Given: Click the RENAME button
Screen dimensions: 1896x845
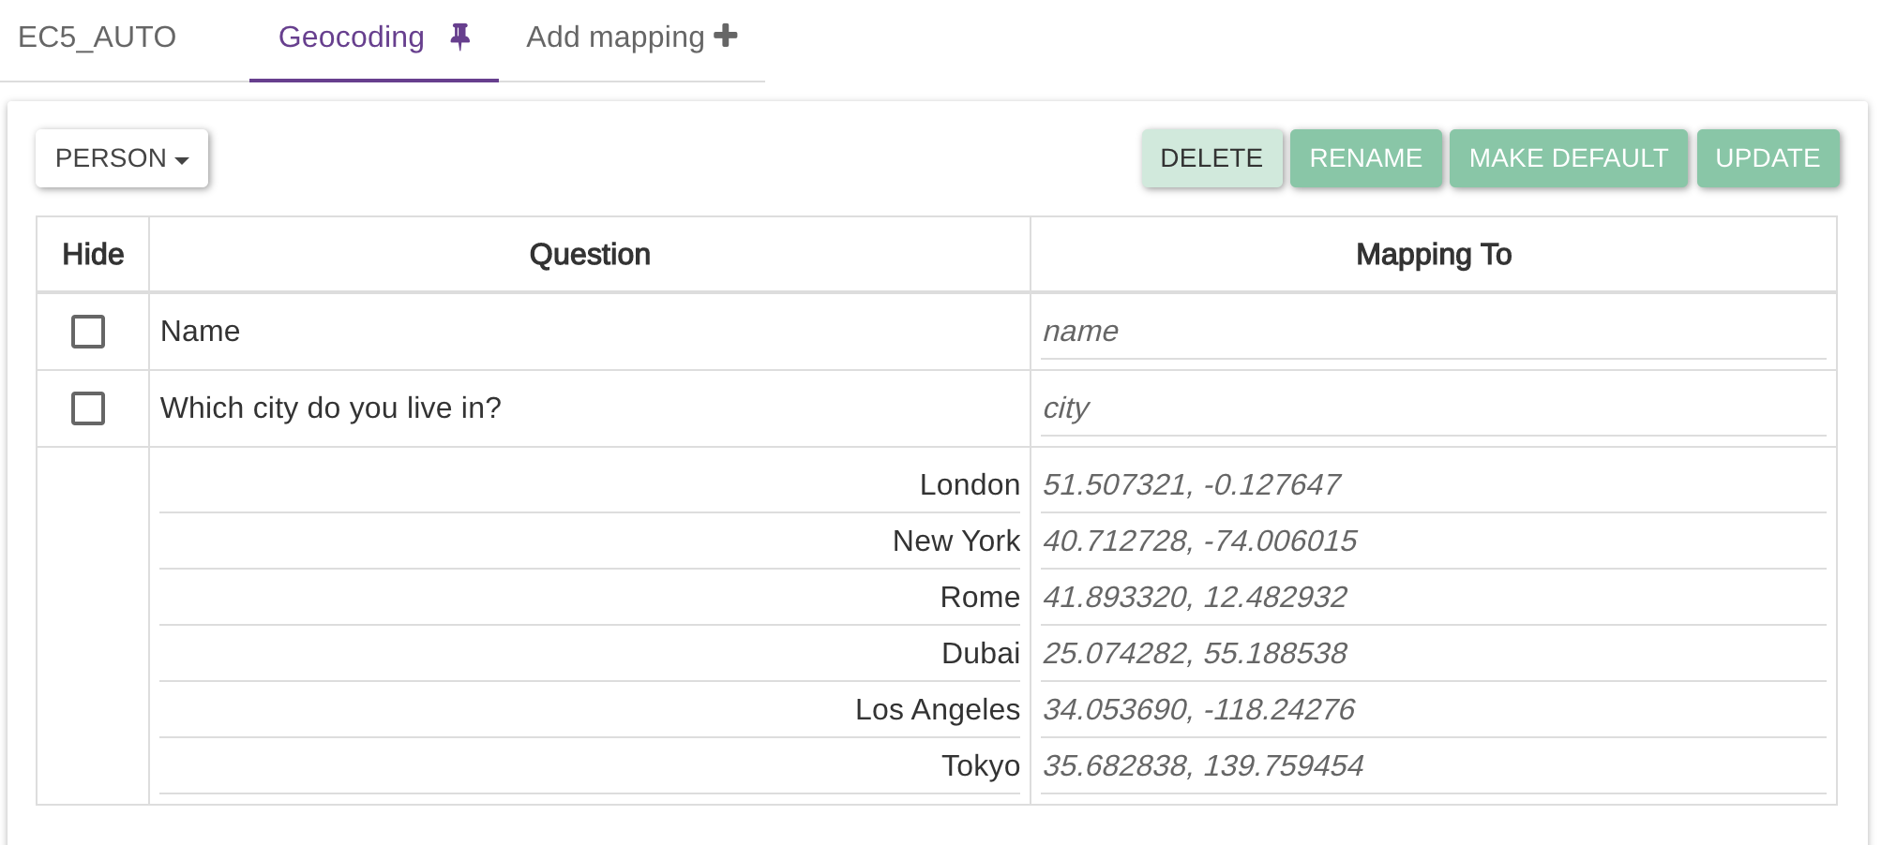Looking at the screenshot, I should pos(1365,158).
